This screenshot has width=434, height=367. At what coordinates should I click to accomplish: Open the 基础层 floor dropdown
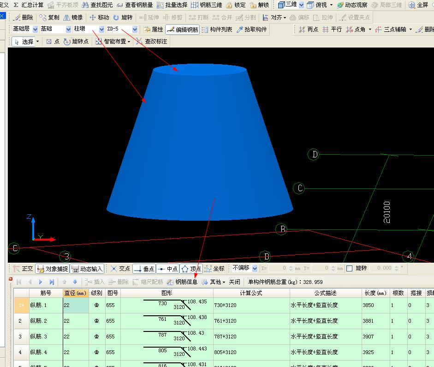(x=35, y=29)
